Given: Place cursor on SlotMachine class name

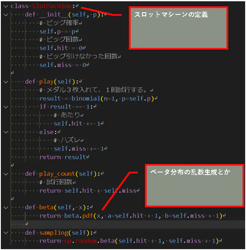Looking at the screenshot, I should click(52, 6).
